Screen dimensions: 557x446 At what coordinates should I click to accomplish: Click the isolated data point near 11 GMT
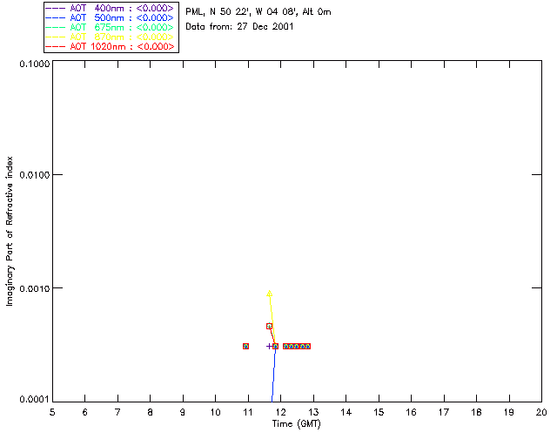tap(245, 346)
